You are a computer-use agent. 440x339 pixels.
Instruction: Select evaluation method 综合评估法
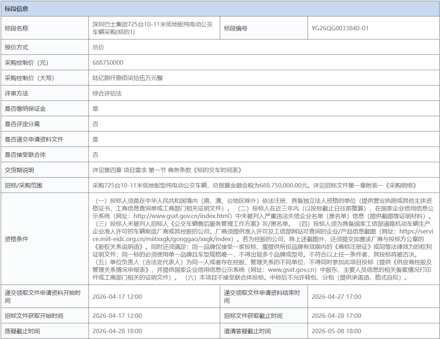pos(106,93)
